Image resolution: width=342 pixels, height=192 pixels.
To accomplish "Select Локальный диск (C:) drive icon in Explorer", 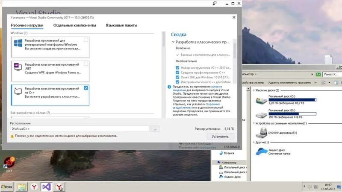I will pos(261,100).
